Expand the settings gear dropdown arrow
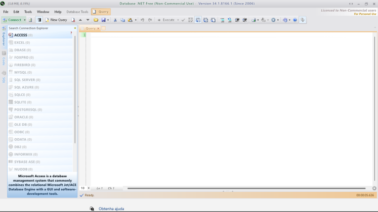 [x=278, y=20]
